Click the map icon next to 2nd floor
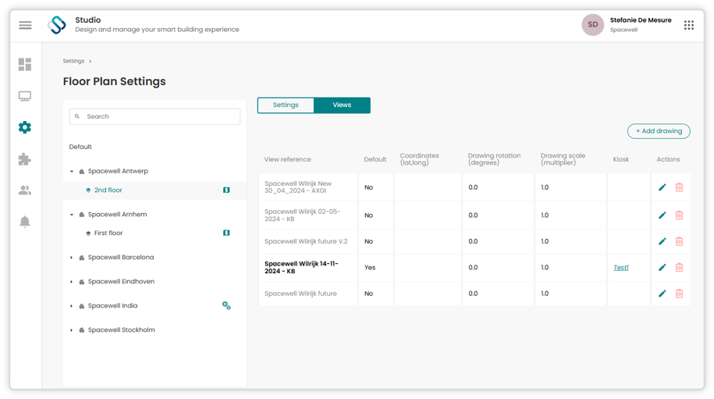This screenshot has height=399, width=714. (226, 190)
